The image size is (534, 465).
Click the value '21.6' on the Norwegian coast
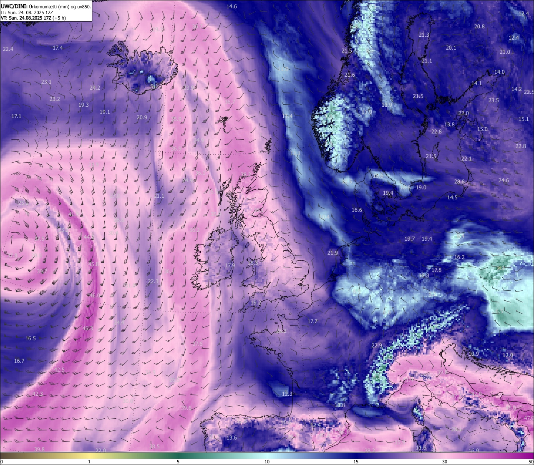pyautogui.click(x=350, y=75)
